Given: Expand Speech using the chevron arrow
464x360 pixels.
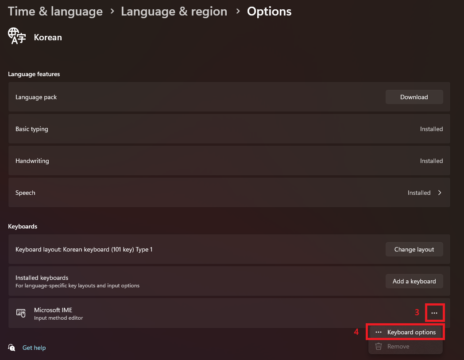Looking at the screenshot, I should pos(440,193).
